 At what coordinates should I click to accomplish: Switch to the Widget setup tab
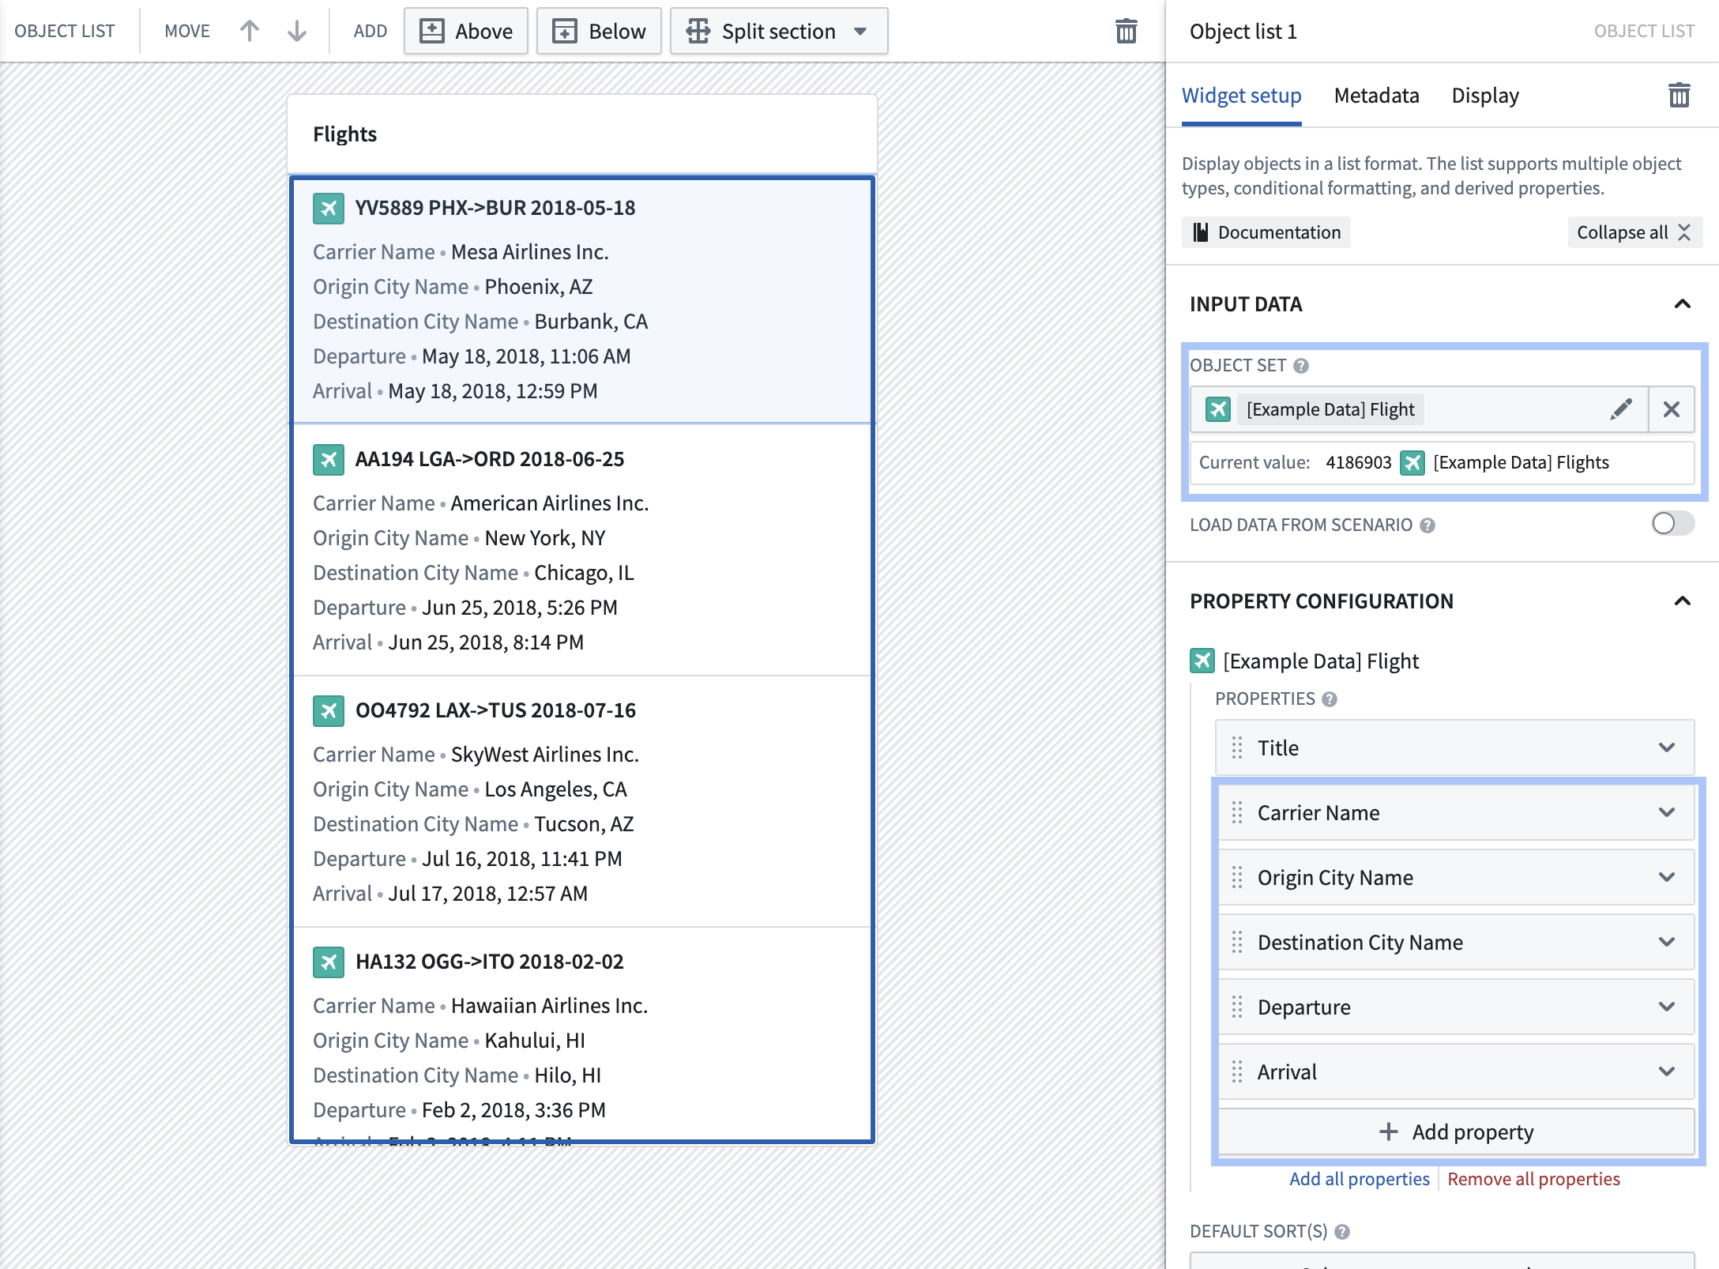[x=1241, y=96]
